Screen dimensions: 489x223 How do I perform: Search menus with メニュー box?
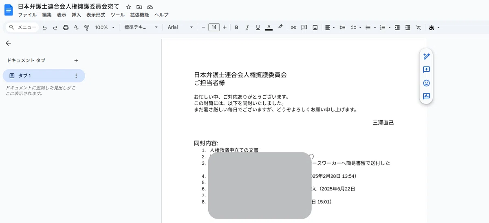point(22,27)
